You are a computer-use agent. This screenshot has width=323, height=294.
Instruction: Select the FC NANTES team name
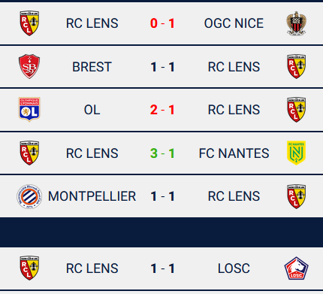[x=234, y=153]
